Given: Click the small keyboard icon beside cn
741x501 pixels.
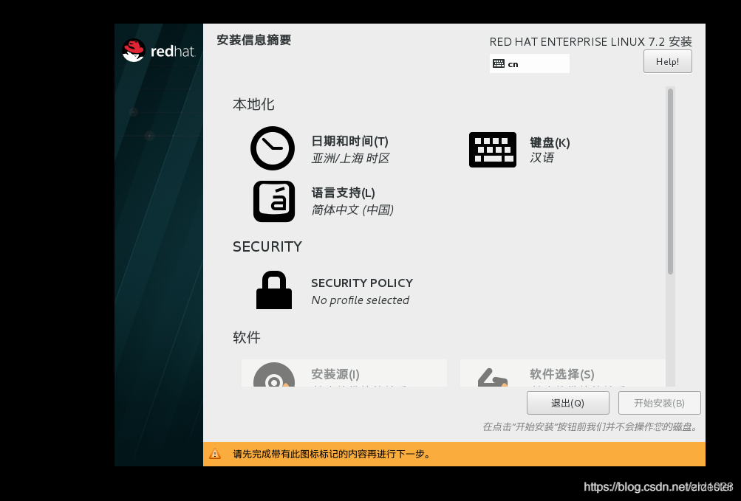Looking at the screenshot, I should click(499, 63).
